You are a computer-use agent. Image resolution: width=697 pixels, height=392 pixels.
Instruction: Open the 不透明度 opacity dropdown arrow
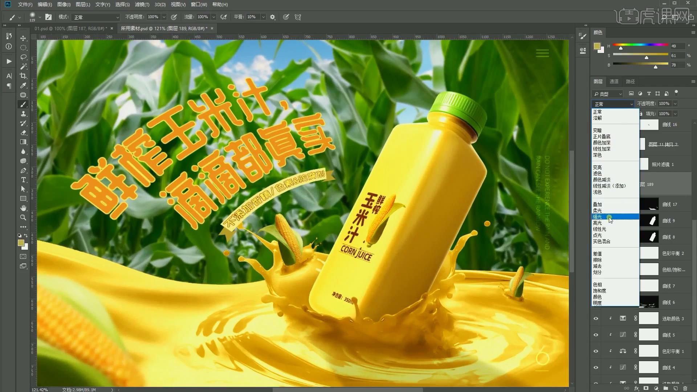(x=675, y=103)
